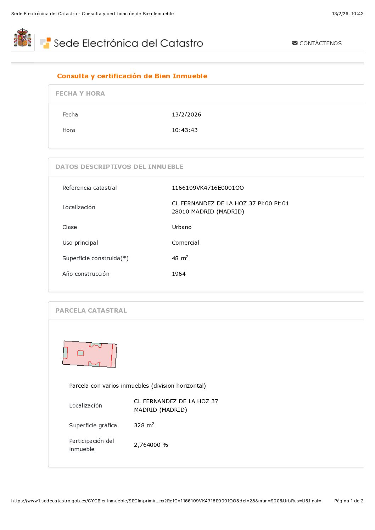Select the CL FERNANDEZ DE LA HOZ 37 Pl:00 address
Image resolution: width=375 pixels, height=530 pixels.
230,204
